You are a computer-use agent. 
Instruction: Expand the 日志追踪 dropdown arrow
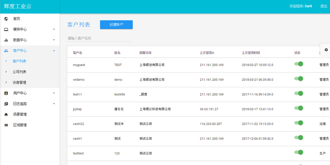pyautogui.click(x=54, y=104)
